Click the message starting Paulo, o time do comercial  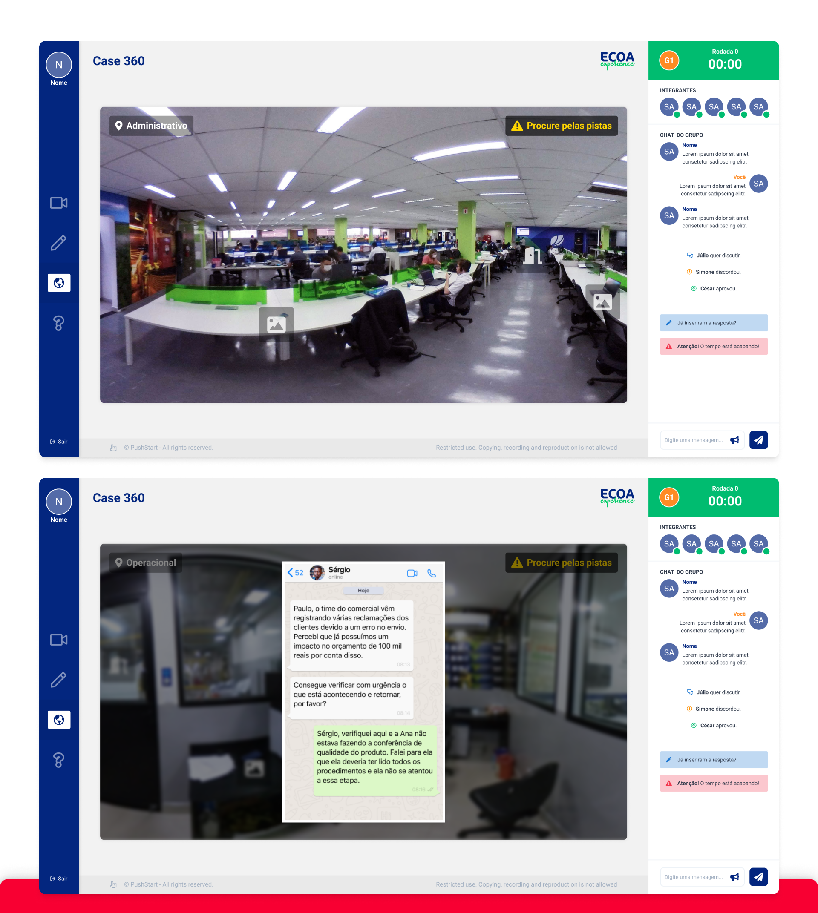(x=351, y=636)
